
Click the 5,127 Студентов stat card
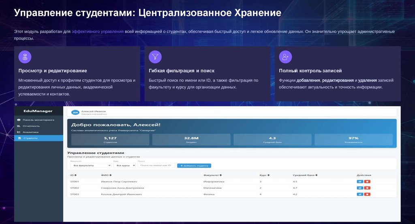[110, 140]
